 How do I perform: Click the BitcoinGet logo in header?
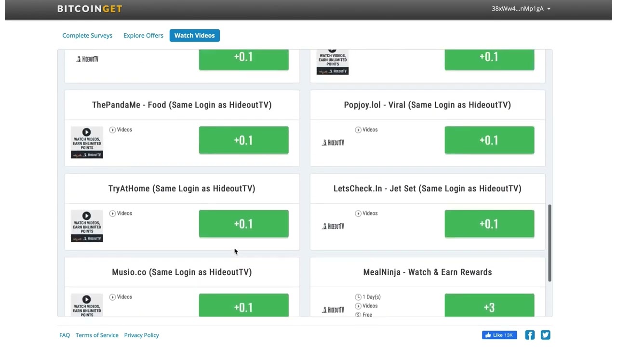[x=90, y=9]
